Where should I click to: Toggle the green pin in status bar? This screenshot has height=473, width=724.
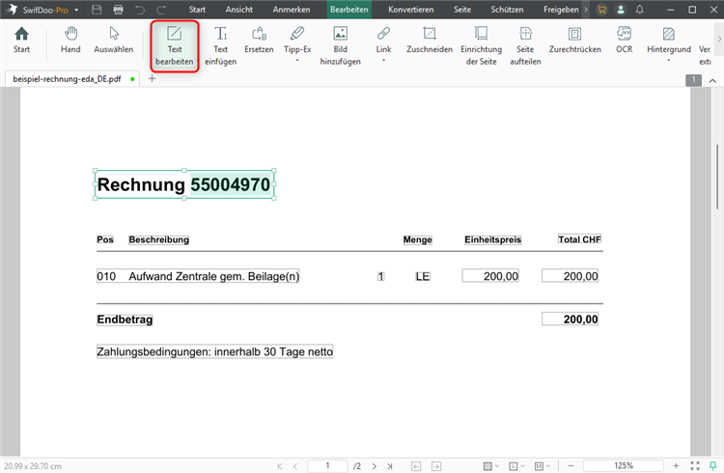click(713, 465)
